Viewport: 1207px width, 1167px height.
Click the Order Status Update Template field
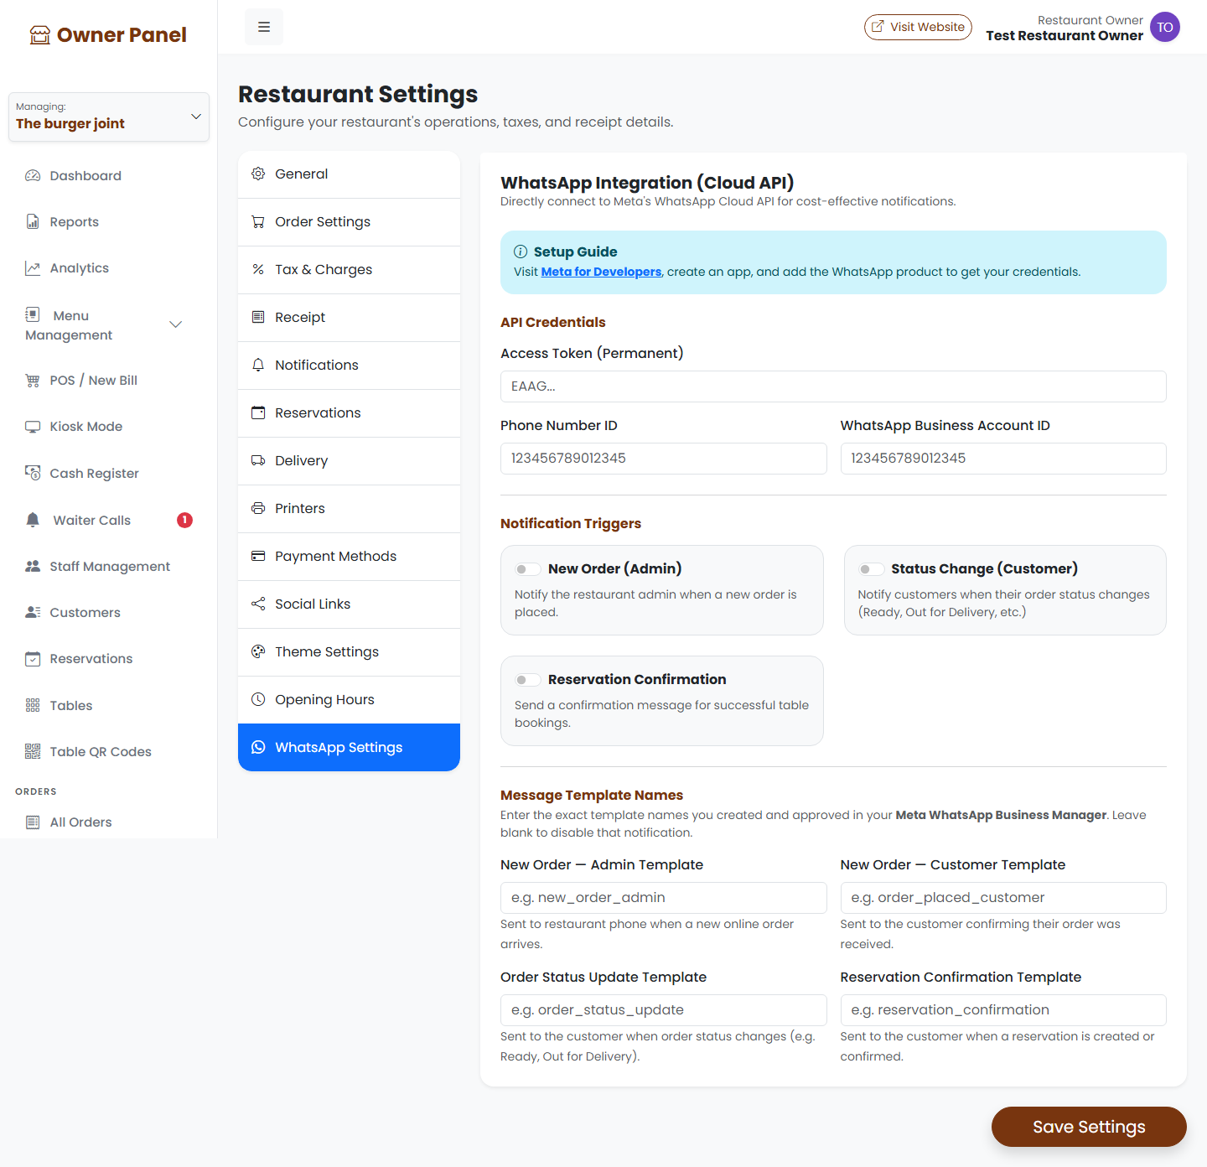(663, 1010)
